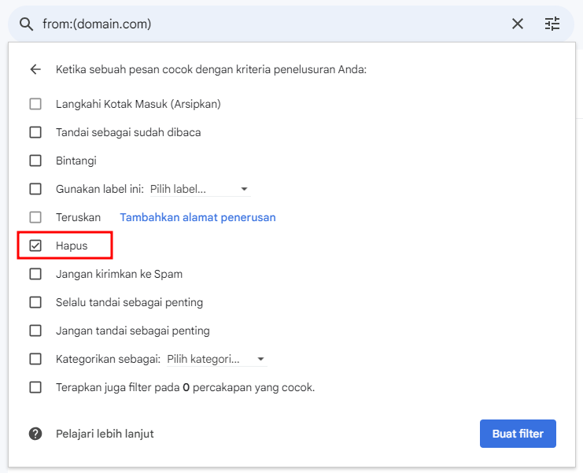
Task: Click the help question mark icon
Action: [x=35, y=434]
